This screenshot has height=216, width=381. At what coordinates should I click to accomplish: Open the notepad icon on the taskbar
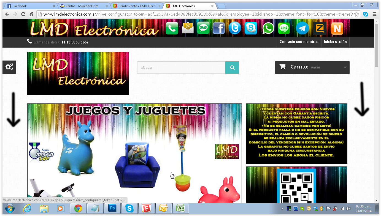95,209
